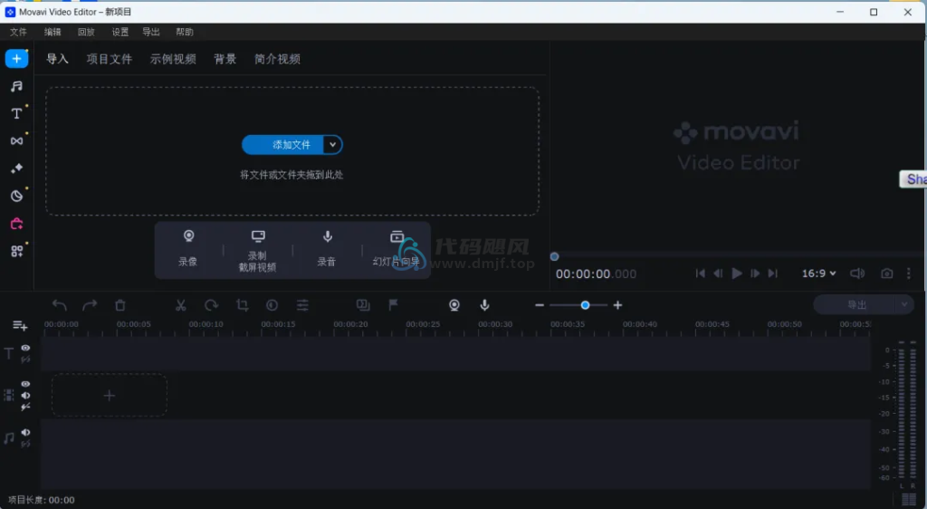This screenshot has width=927, height=509.
Task: Add a new track to timeline
Action: (x=20, y=325)
